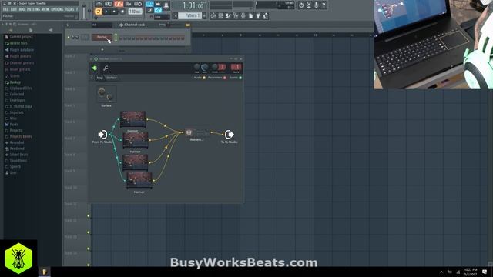The height and width of the screenshot is (277, 493).
Task: Click the render/power icon in top bar
Action: pos(301,5)
